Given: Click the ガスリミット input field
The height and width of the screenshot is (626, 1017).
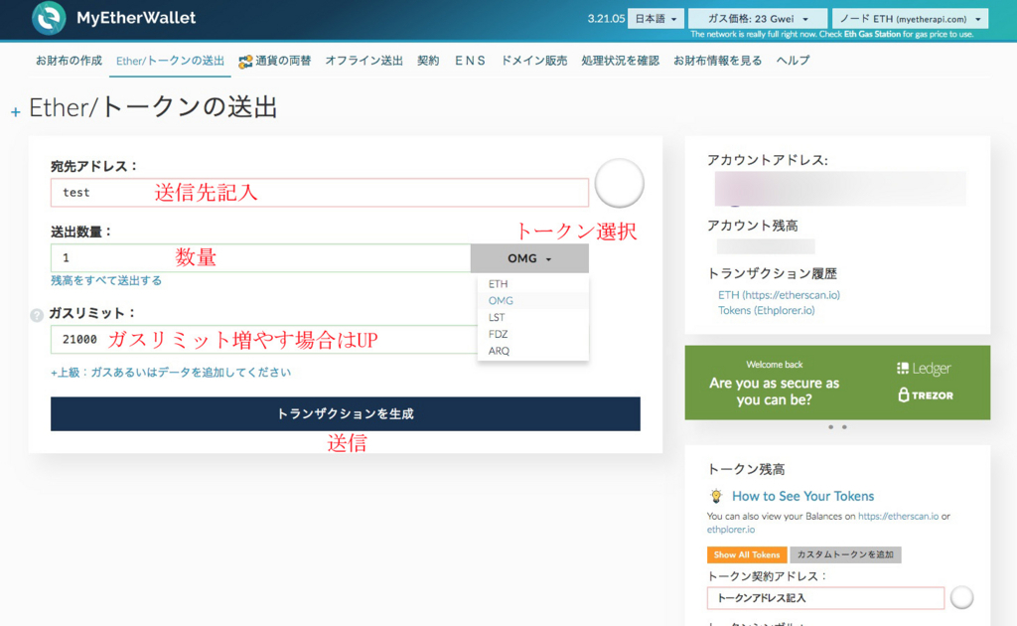Looking at the screenshot, I should [264, 339].
